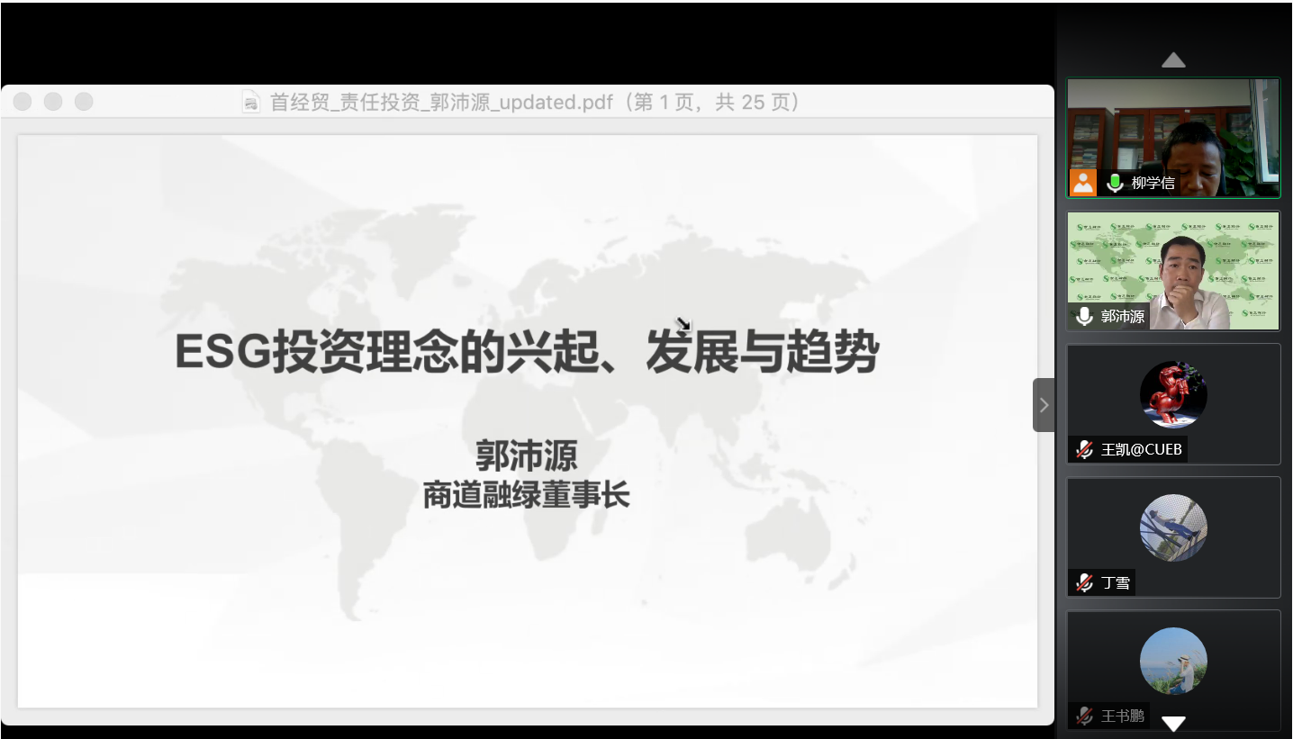Screen dimensions: 1293x739
Task: Close the PDF preview window
Action: coord(23,102)
